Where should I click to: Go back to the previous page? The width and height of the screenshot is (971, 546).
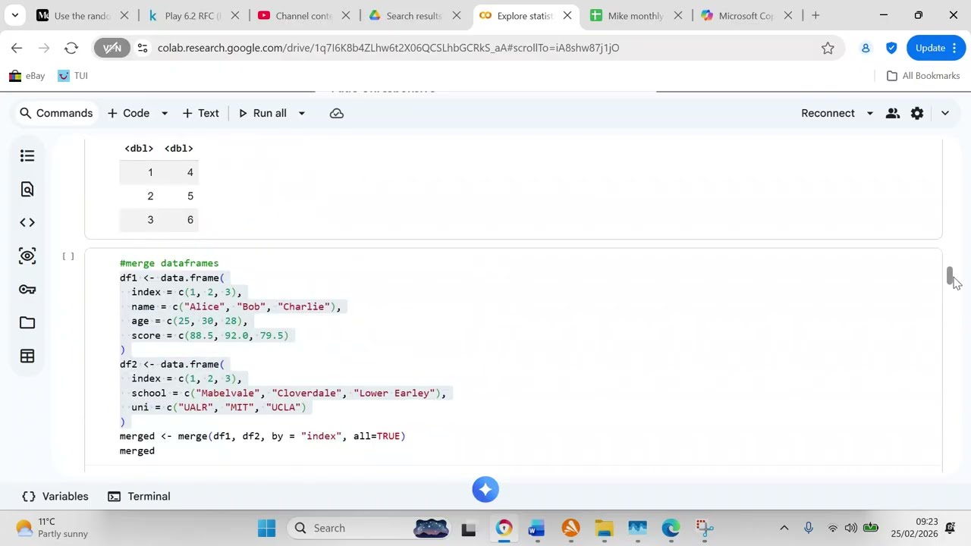[x=17, y=48]
